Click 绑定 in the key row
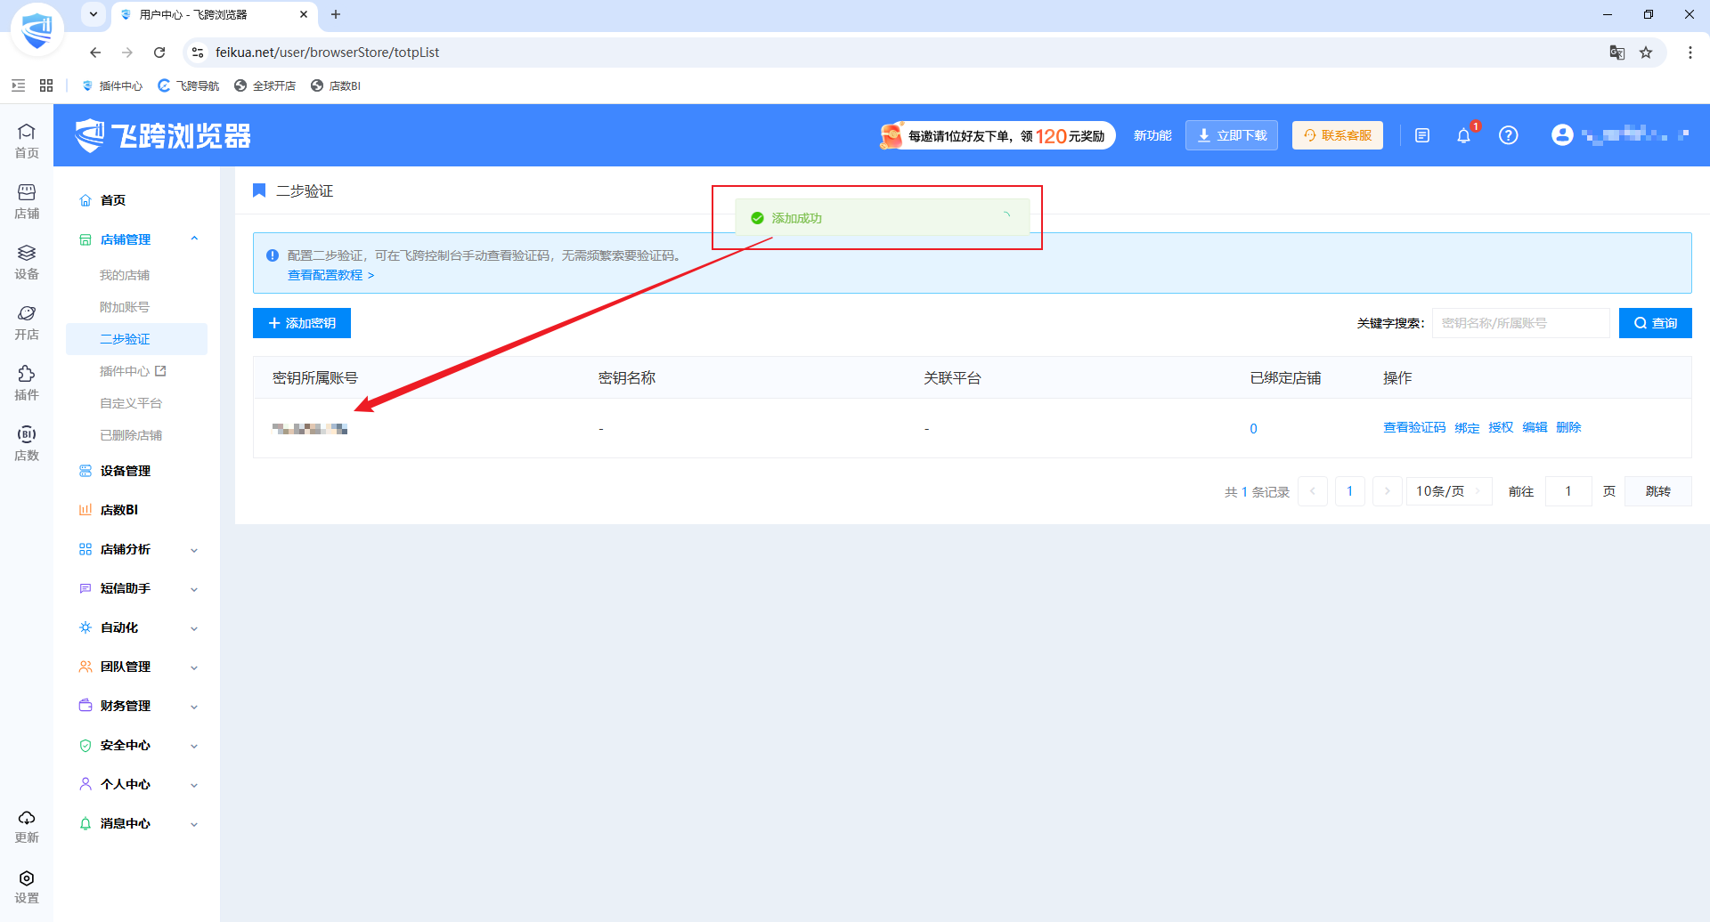Image resolution: width=1710 pixels, height=922 pixels. (1467, 428)
